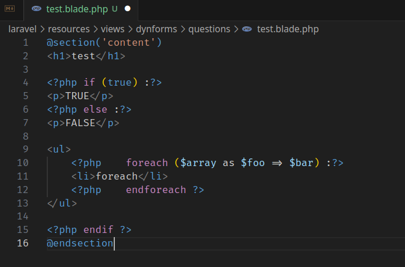Click the TRUE text inside the paragraph tag
This screenshot has height=267, width=405.
pos(77,96)
